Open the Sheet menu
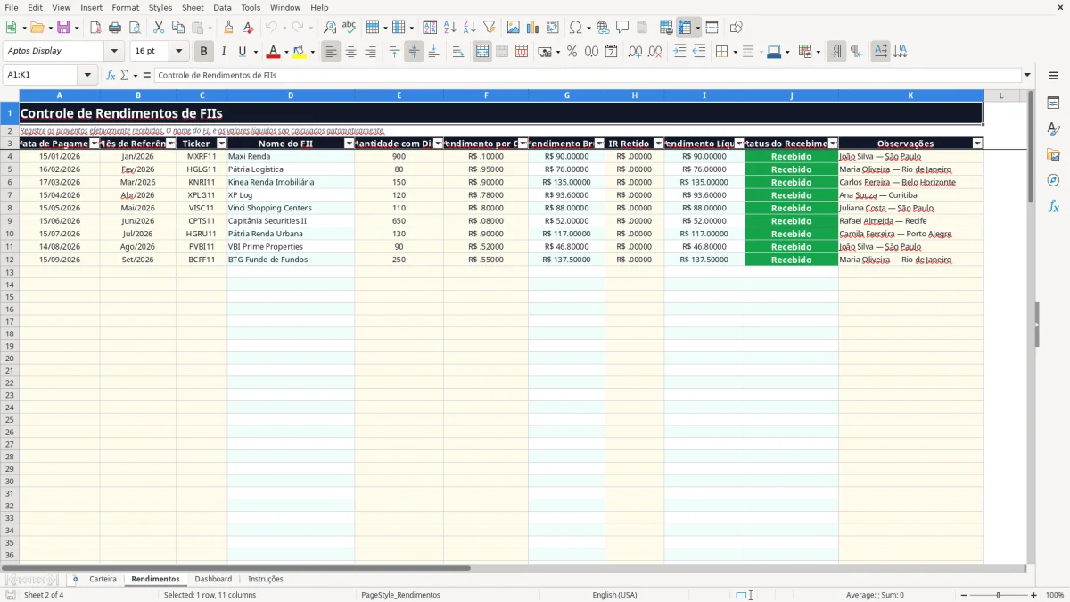1070x602 pixels. 193,7
